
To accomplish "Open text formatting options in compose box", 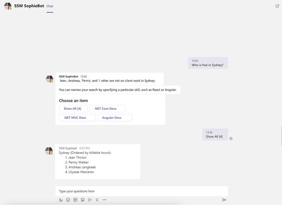I will coord(61,200).
